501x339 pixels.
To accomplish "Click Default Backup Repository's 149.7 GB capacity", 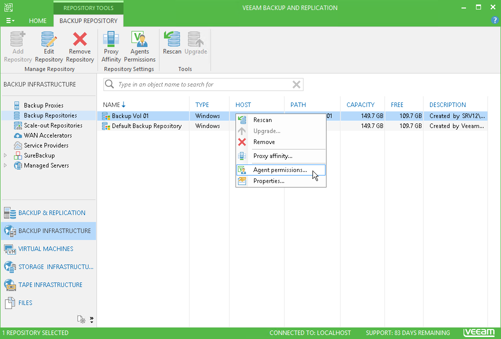I will coord(372,126).
